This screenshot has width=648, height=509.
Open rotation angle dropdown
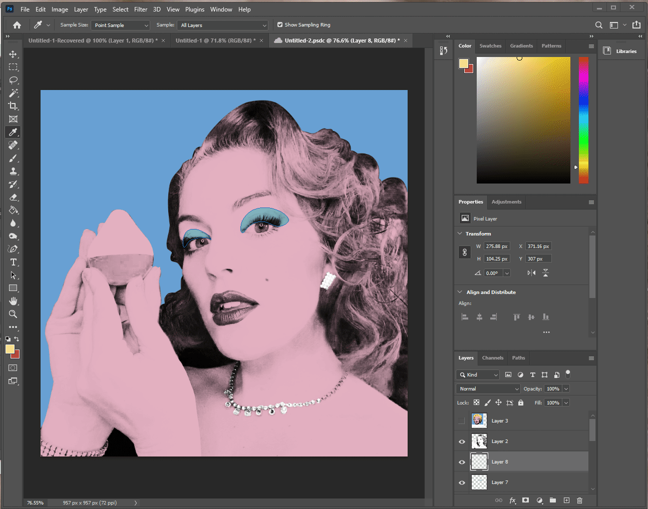507,273
